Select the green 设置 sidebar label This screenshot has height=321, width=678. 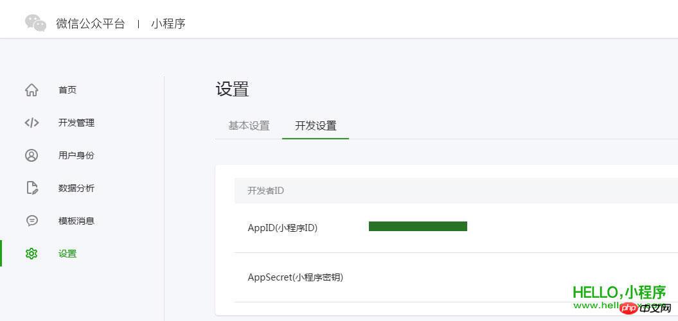[67, 254]
